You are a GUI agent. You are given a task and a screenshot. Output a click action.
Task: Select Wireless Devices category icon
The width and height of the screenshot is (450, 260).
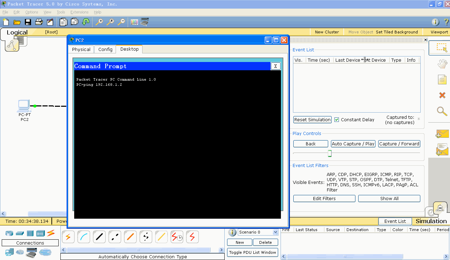pyautogui.click(x=40, y=233)
